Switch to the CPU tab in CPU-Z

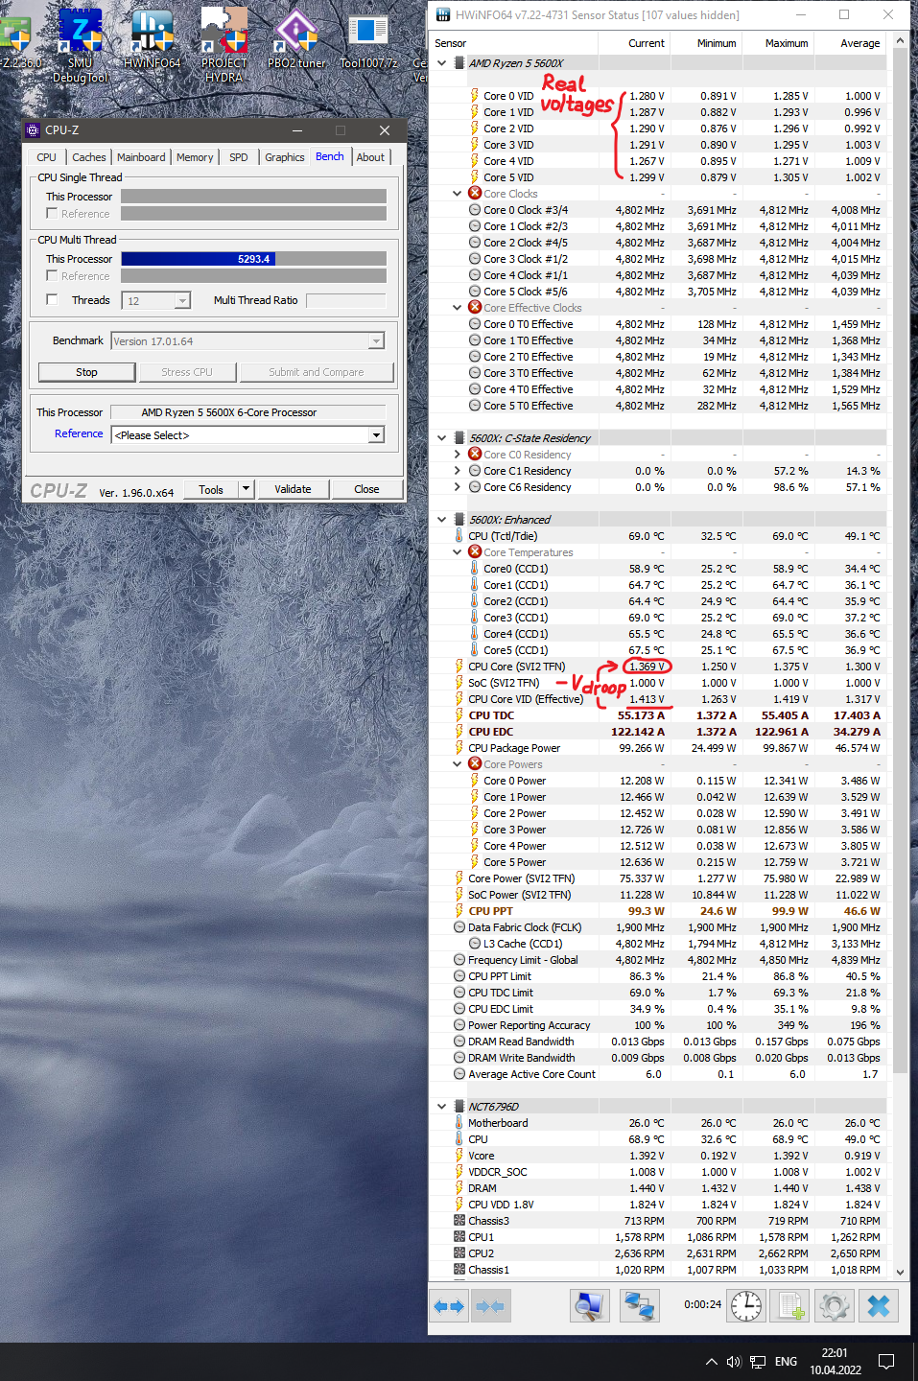46,157
